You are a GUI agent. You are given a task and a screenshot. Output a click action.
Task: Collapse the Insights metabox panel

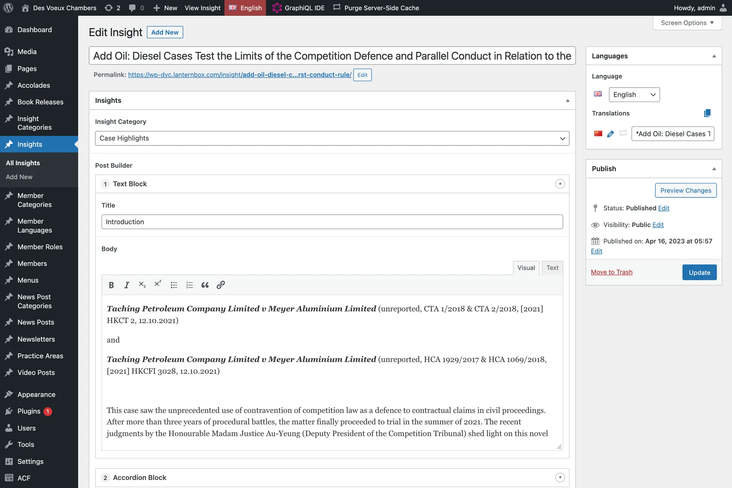567,101
